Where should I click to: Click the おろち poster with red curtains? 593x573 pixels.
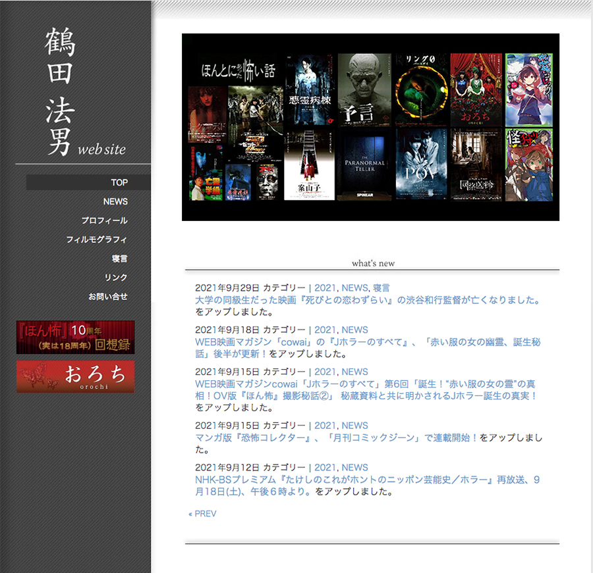[476, 89]
